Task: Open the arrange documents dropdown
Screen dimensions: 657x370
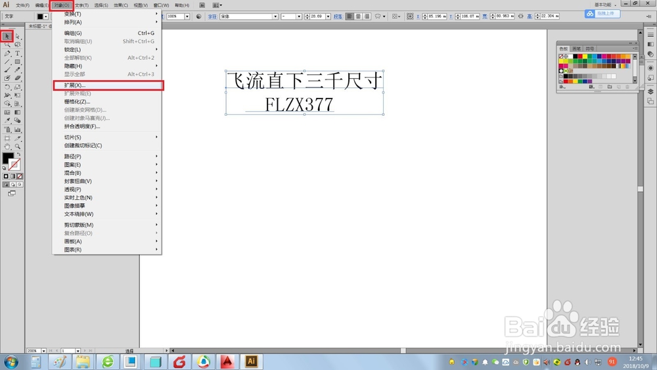Action: [217, 5]
